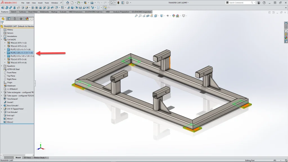Click the Zoom to Fit magnifier icon
The width and height of the screenshot is (288, 162).
pyautogui.click(x=136, y=16)
